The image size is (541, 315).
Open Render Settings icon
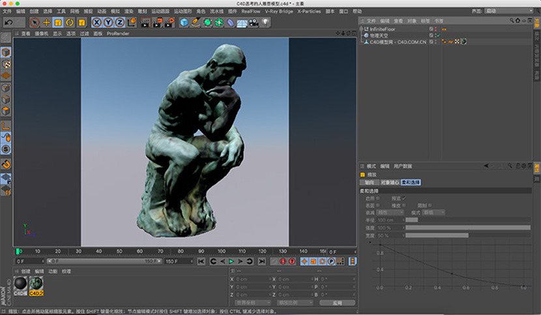coord(169,23)
